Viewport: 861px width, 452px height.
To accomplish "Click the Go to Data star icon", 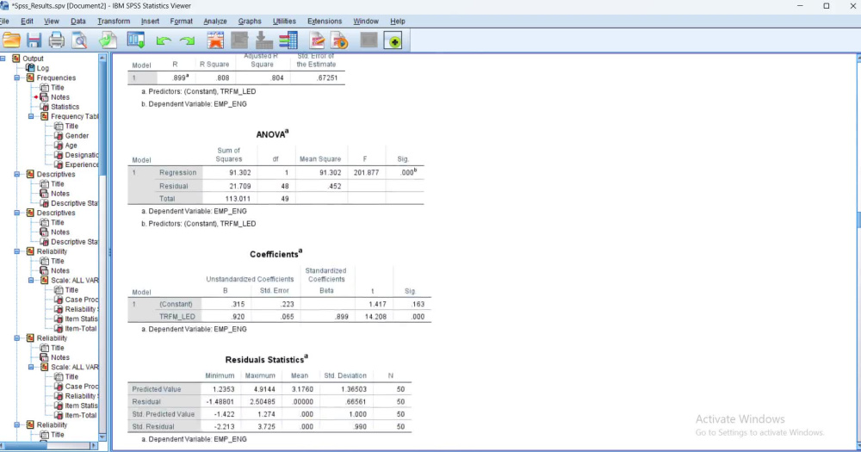I will click(x=215, y=40).
